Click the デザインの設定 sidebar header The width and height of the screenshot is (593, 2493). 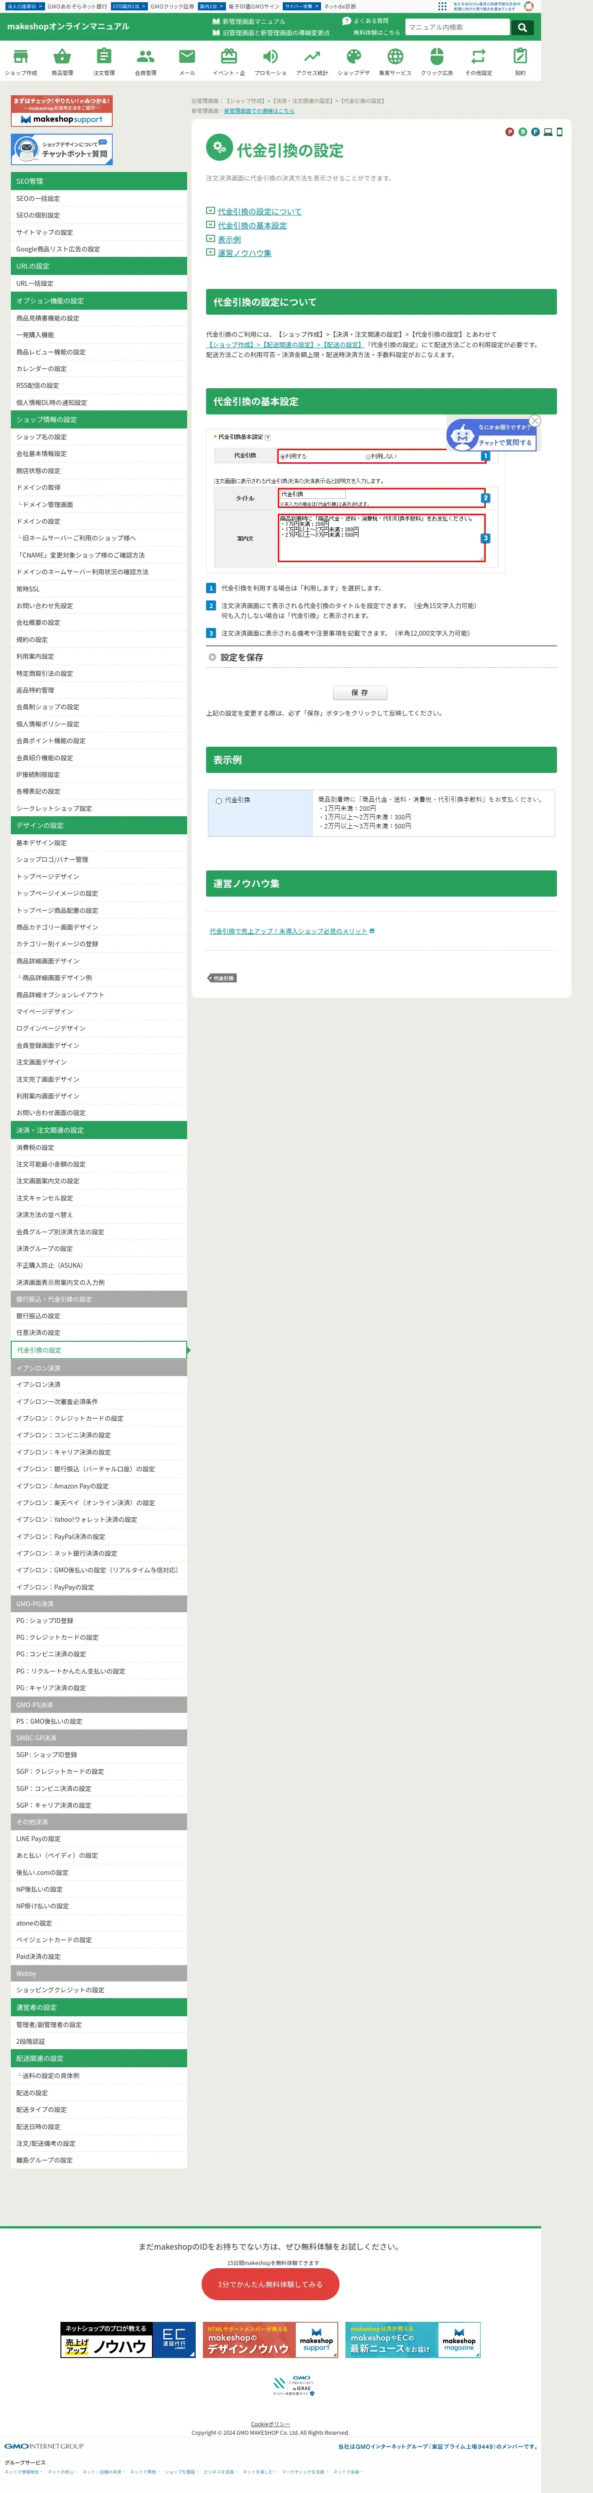point(99,826)
